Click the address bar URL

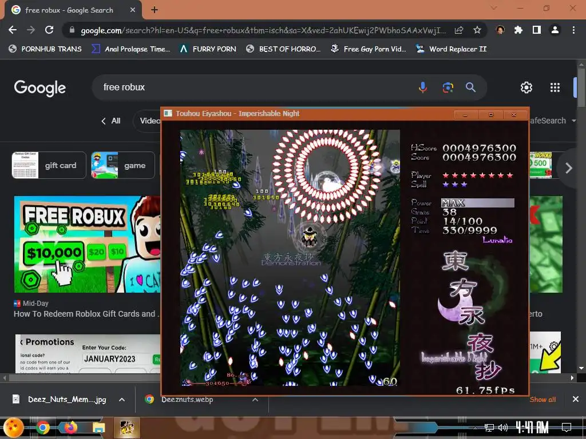click(263, 30)
